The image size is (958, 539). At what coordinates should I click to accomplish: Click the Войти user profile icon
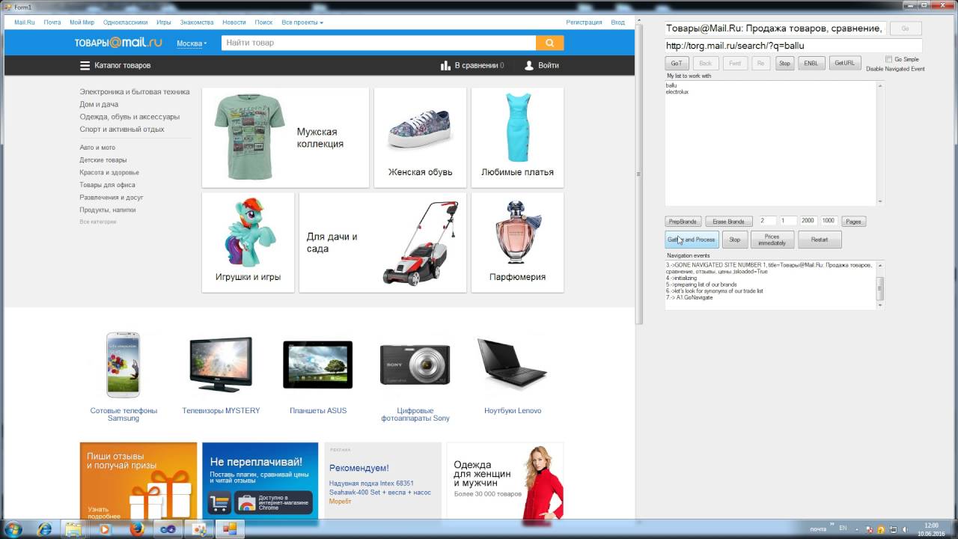(x=529, y=66)
